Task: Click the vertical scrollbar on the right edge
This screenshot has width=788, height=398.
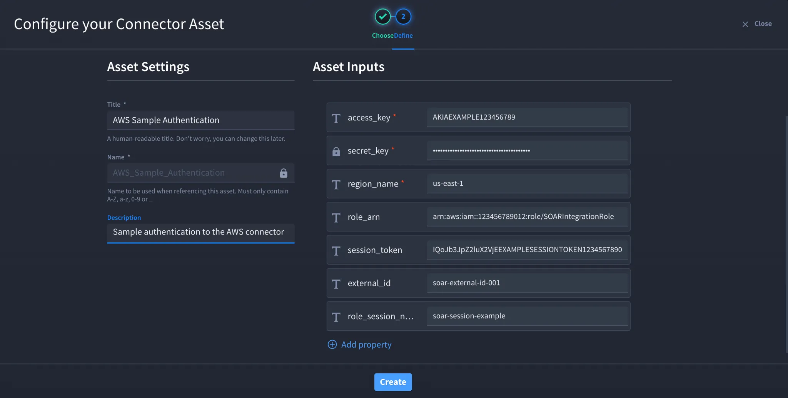Action: coord(786,234)
